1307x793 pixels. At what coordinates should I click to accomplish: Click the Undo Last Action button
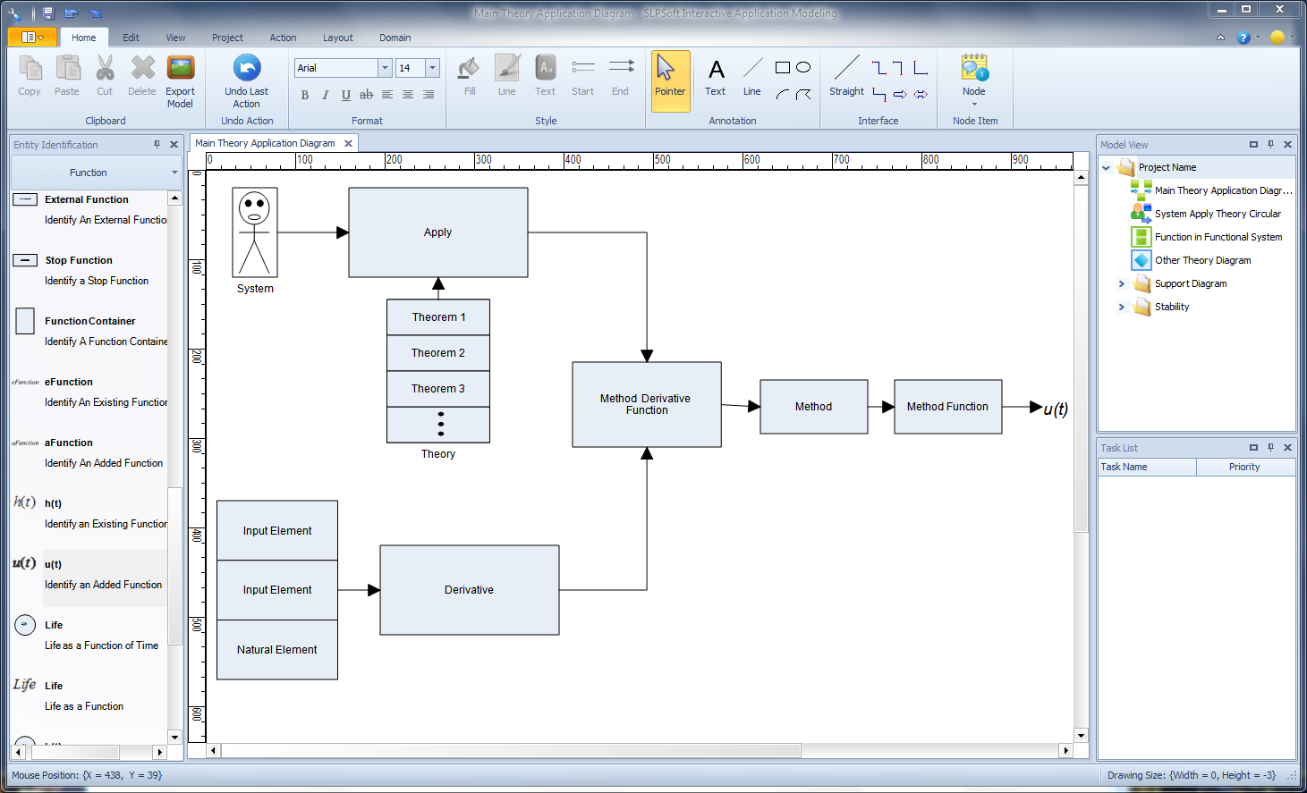[x=247, y=81]
